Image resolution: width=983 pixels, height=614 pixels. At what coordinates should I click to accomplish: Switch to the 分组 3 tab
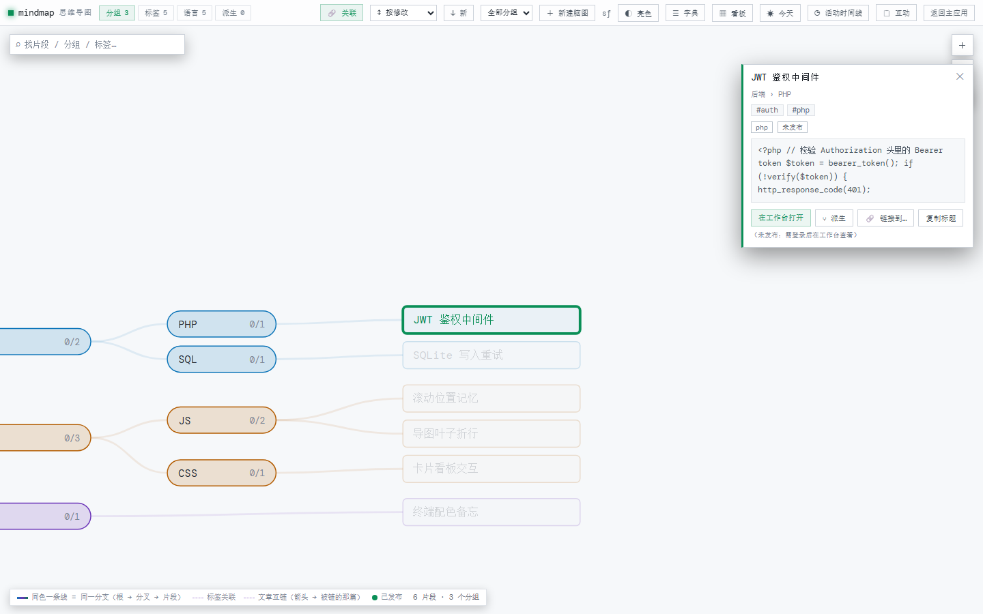[x=117, y=13]
